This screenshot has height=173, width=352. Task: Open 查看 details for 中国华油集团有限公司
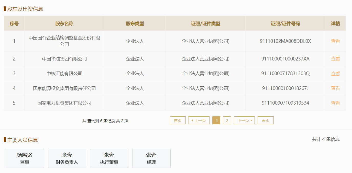pos(335,59)
